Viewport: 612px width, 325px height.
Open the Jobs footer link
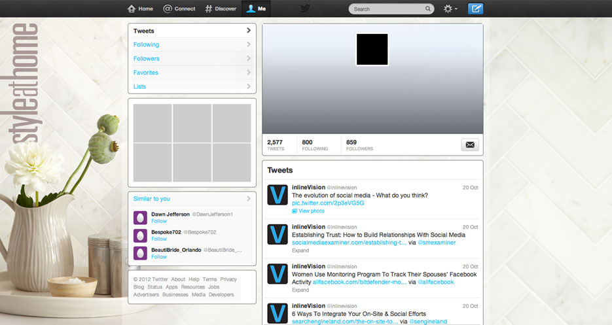click(x=213, y=287)
